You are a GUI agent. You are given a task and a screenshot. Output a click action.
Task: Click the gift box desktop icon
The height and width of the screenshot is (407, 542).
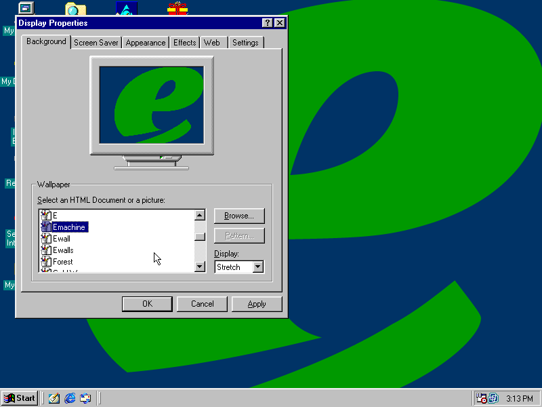coord(178,9)
